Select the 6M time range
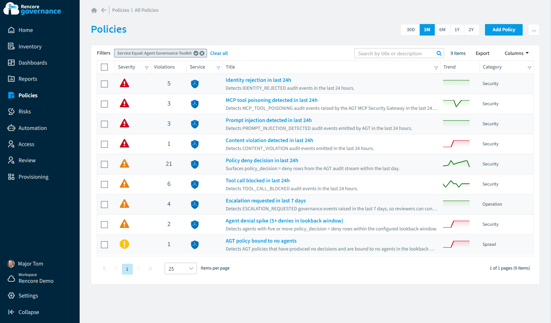The image size is (551, 323). [442, 30]
